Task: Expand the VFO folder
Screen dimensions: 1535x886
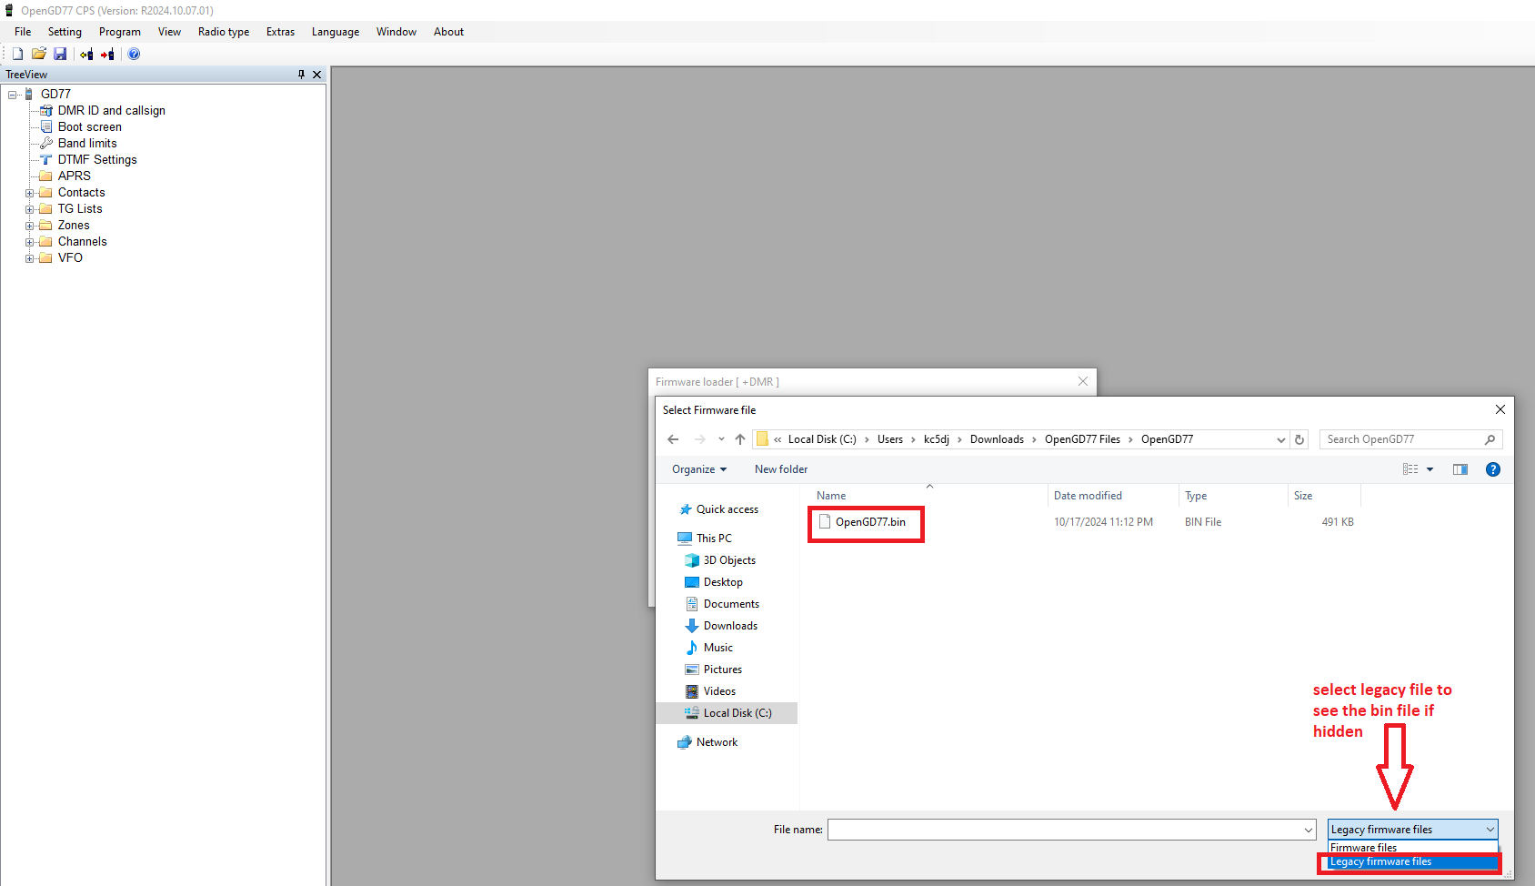Action: [x=30, y=258]
